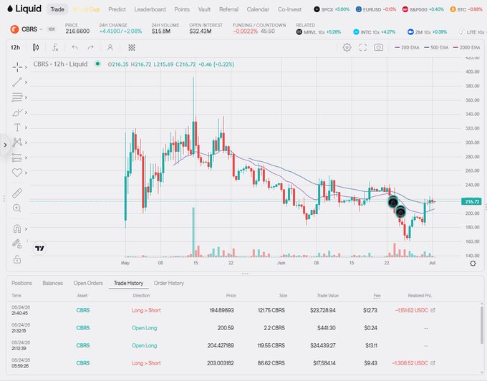
Task: Click panel resize handle below chart
Action: tap(245, 274)
